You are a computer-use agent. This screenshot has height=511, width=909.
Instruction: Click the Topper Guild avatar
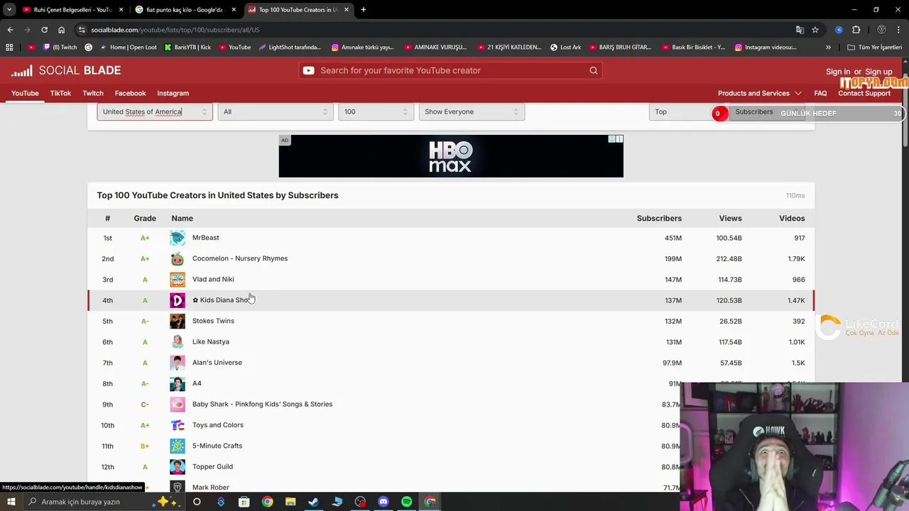(178, 467)
